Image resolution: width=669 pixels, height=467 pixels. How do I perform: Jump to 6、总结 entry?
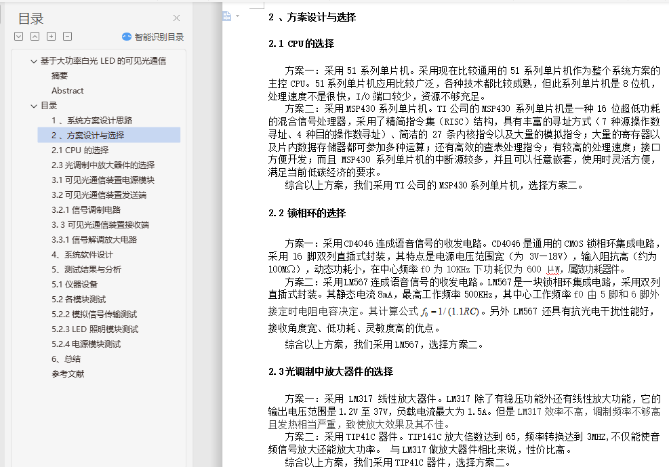[x=66, y=359]
